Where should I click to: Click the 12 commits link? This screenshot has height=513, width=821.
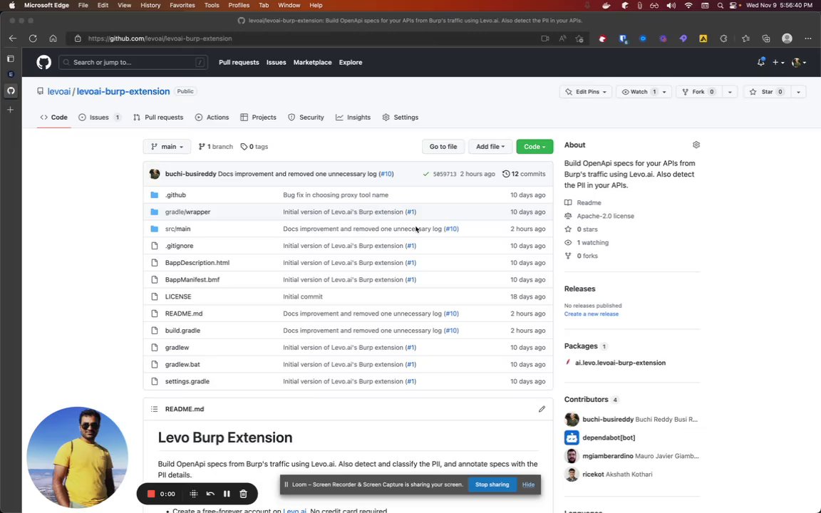click(524, 174)
